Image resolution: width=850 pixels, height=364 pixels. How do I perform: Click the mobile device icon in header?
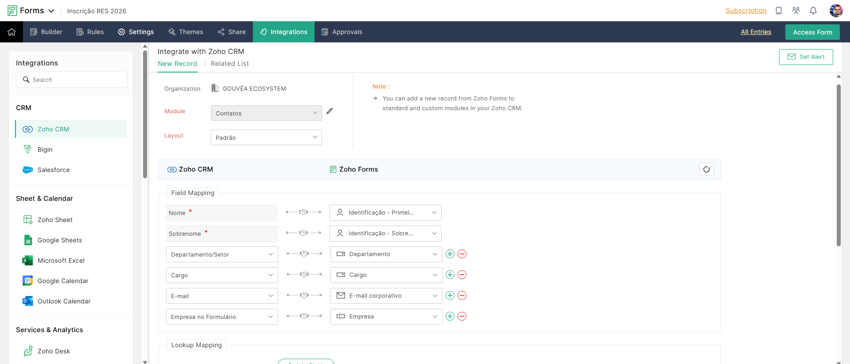(x=779, y=11)
